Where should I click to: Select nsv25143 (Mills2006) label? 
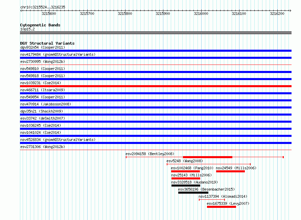191,175
